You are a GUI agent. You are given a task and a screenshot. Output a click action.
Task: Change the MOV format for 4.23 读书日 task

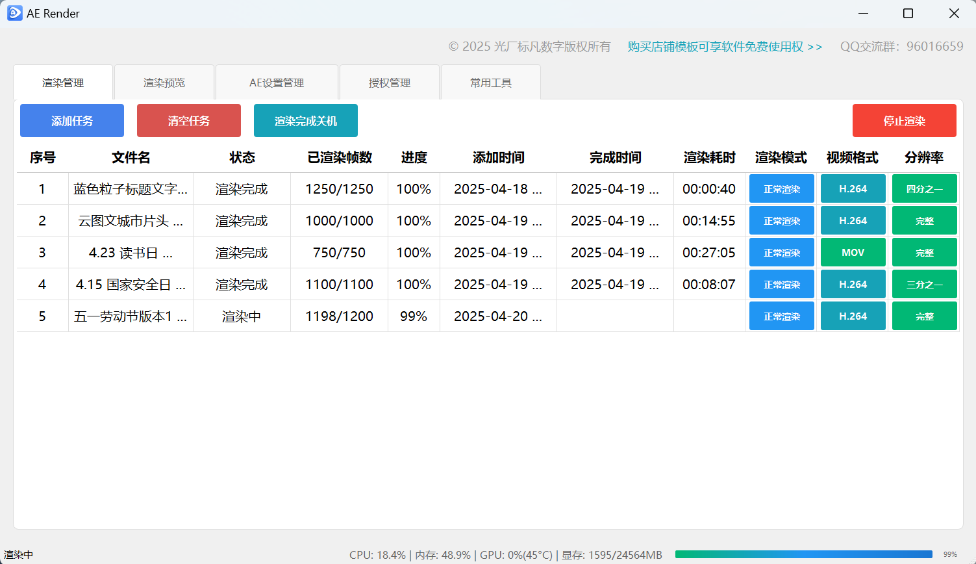click(x=853, y=252)
